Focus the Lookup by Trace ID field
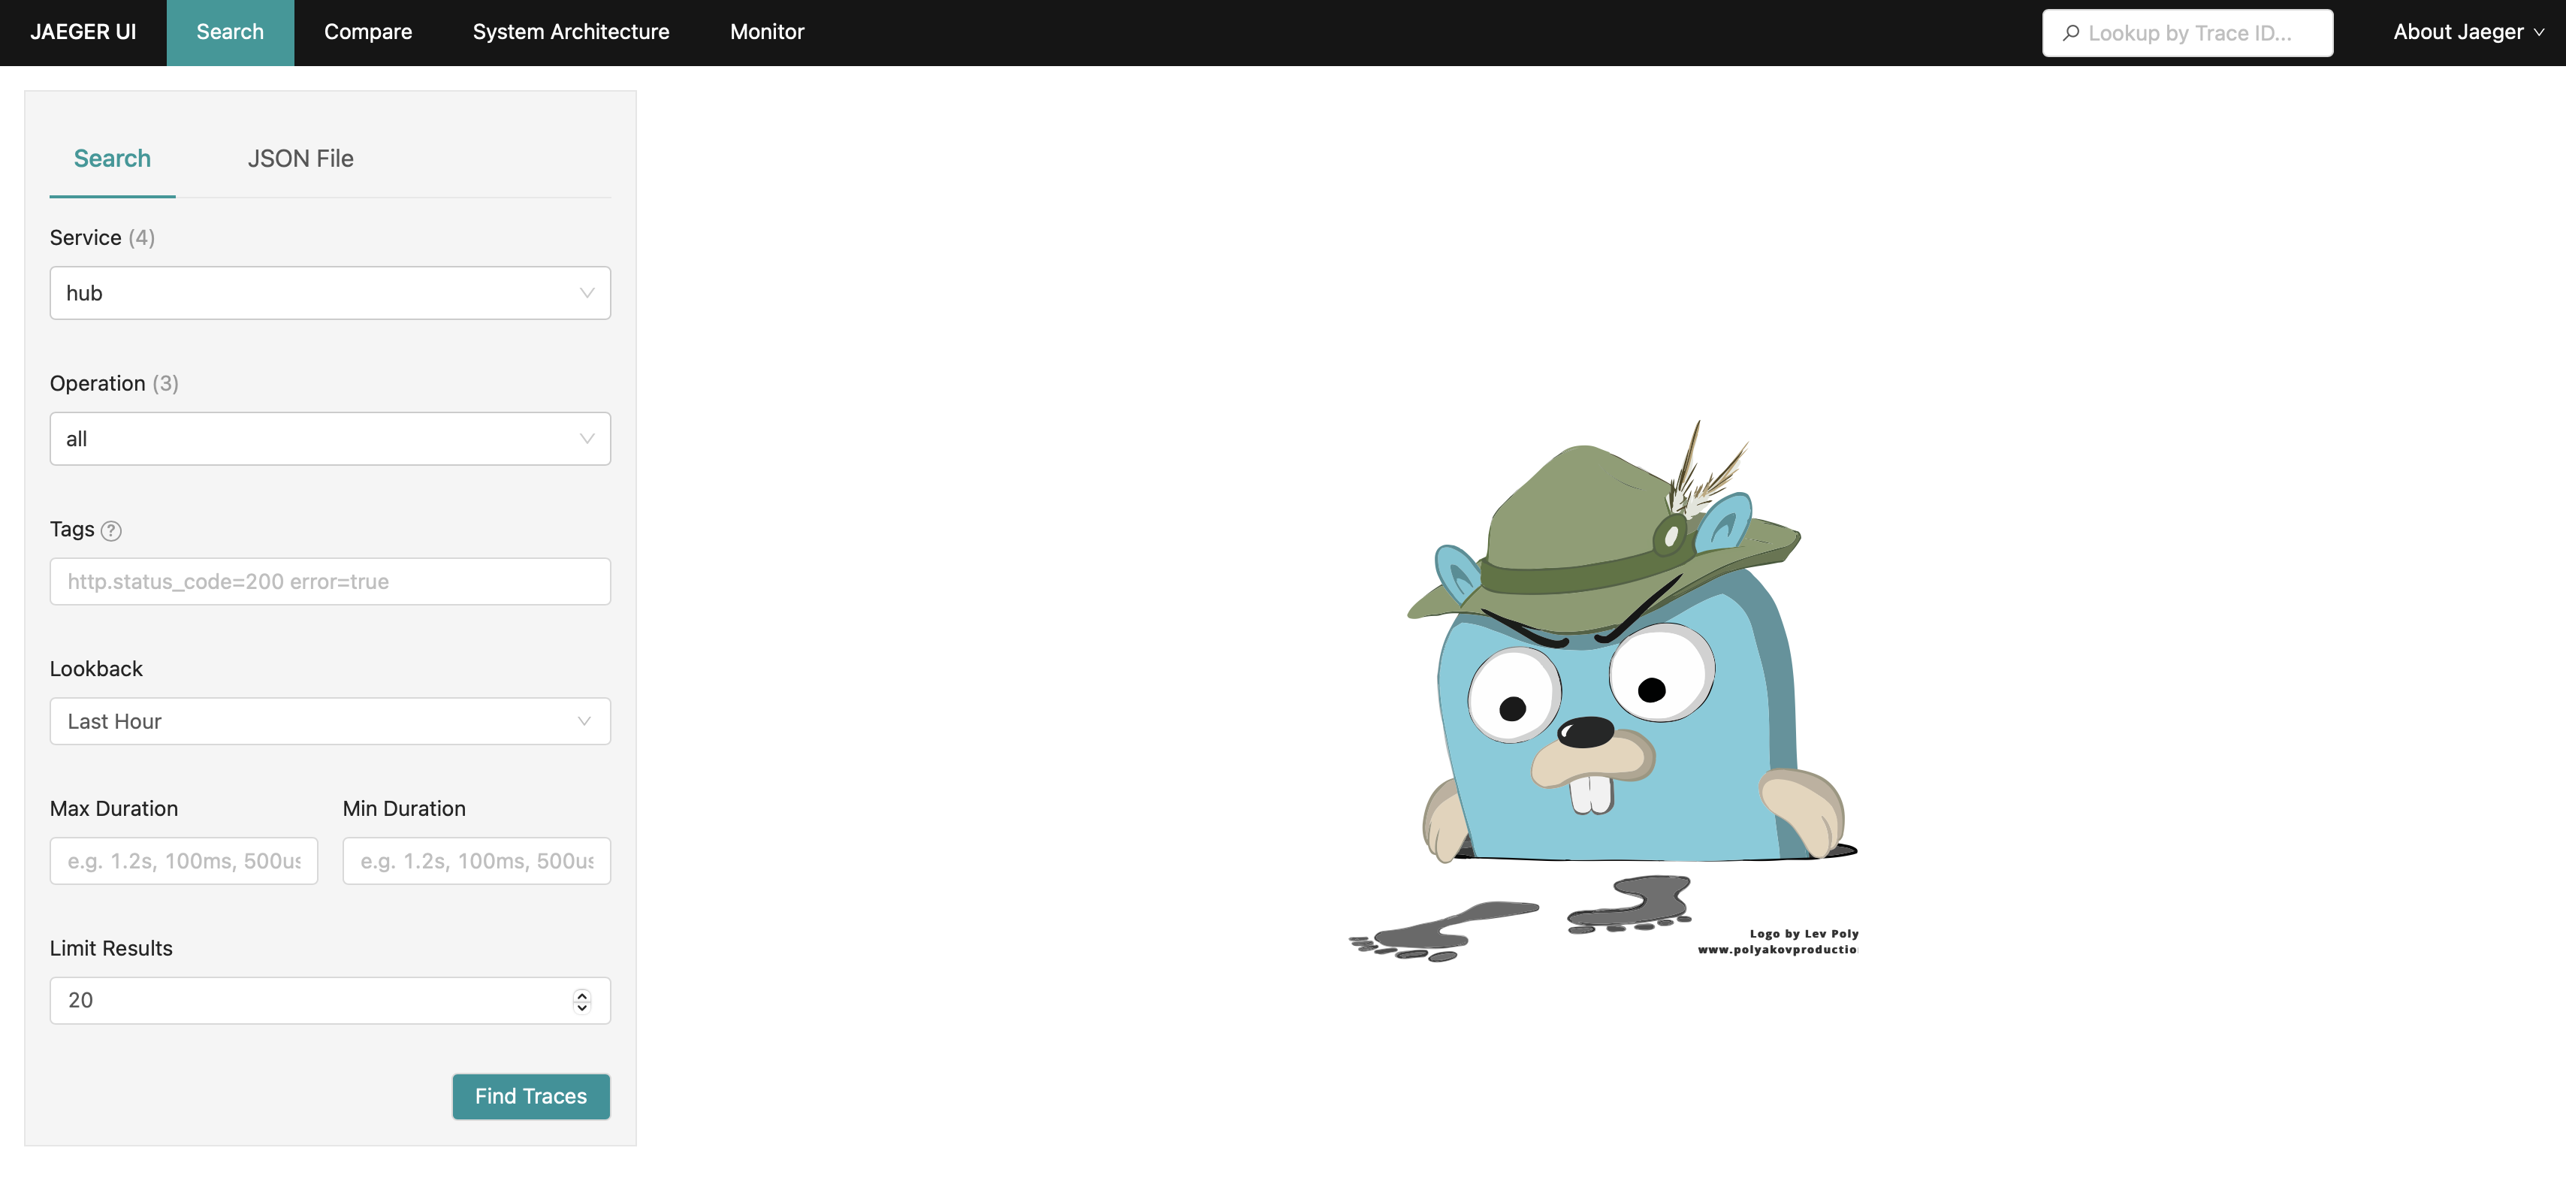Screen dimensions: 2566x1187 pyautogui.click(x=2187, y=33)
